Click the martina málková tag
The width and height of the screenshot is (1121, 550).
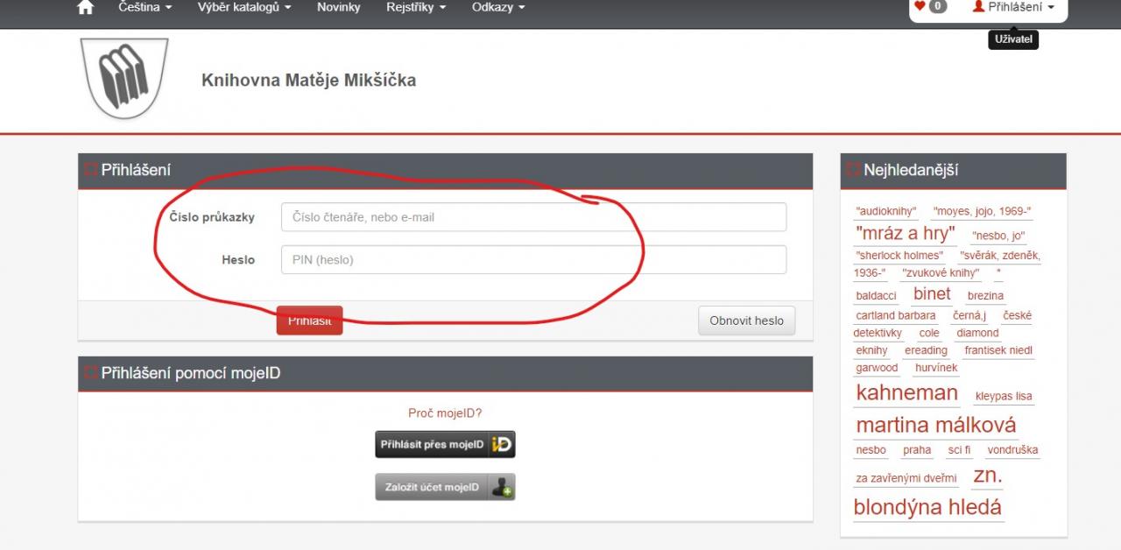coord(935,426)
